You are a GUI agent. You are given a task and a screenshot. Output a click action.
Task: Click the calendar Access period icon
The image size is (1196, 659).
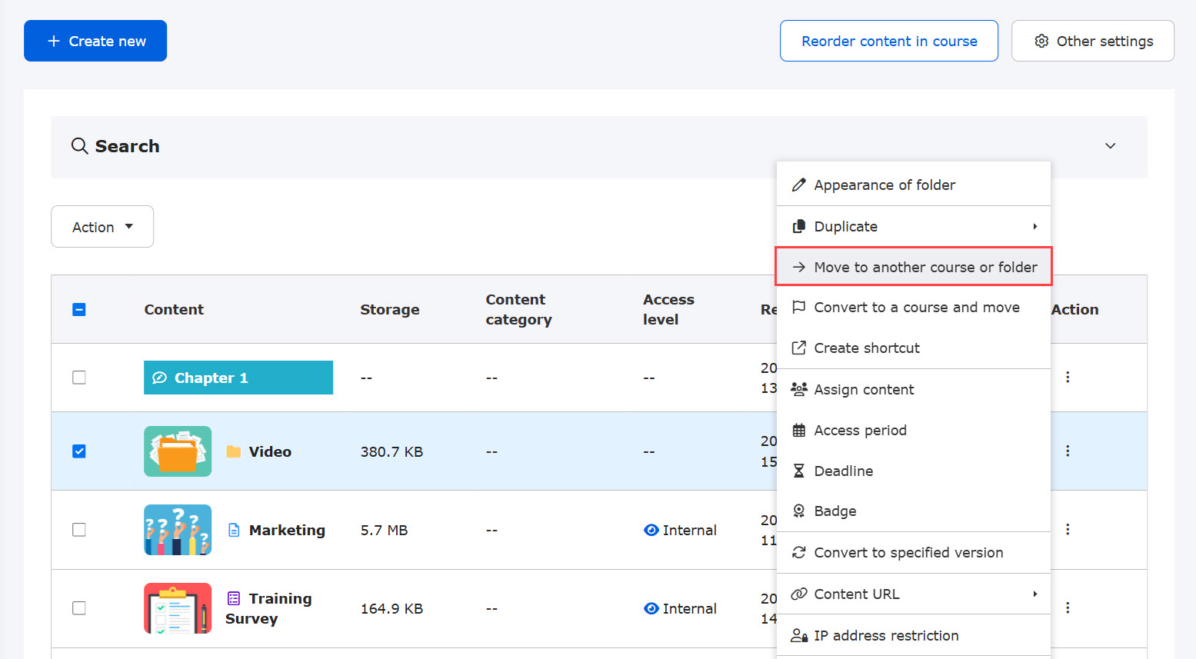click(799, 431)
